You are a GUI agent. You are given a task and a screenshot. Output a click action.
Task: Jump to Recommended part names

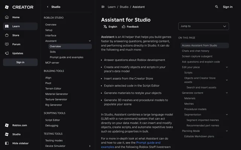click(203, 125)
